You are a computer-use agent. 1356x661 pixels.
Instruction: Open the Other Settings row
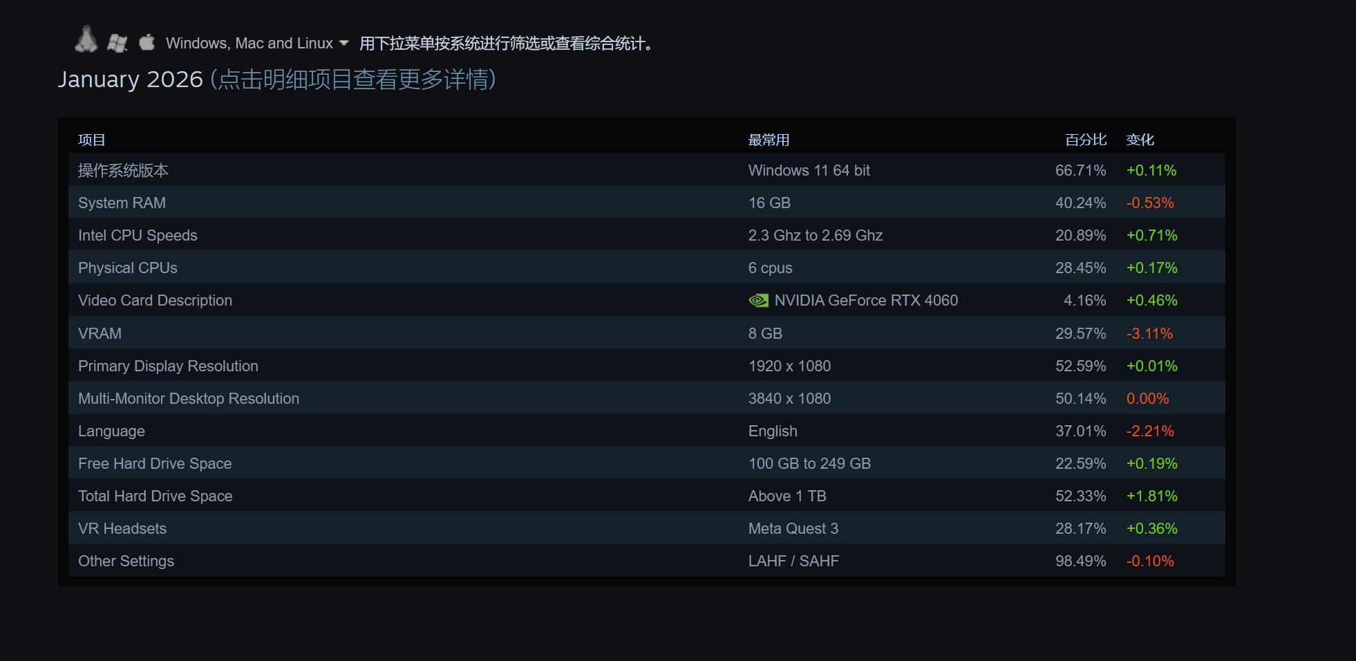coord(126,561)
